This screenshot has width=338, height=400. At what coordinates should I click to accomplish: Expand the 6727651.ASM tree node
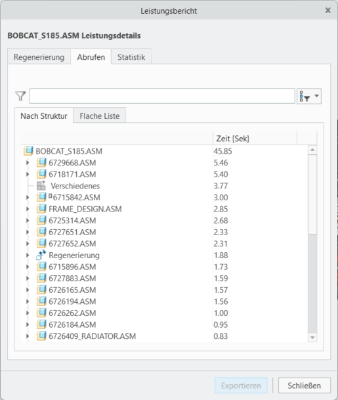pyautogui.click(x=28, y=232)
